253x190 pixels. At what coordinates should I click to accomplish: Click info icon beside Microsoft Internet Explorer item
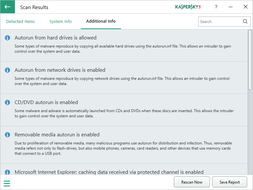point(7,172)
